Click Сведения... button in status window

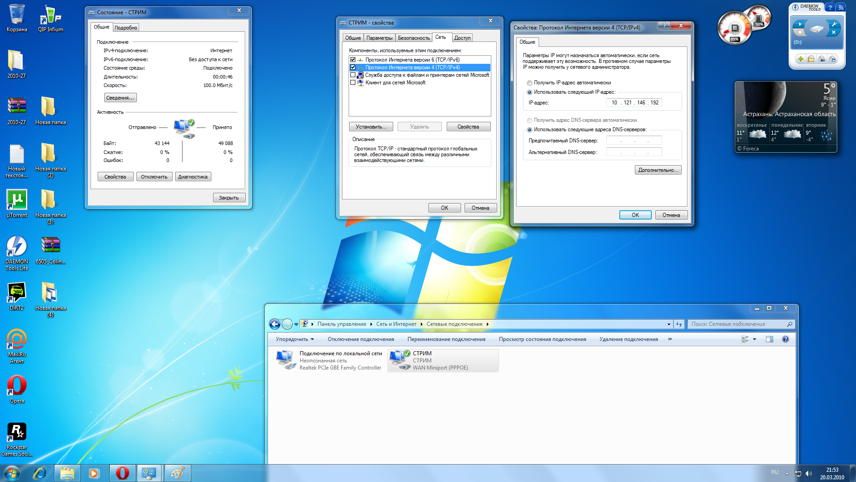pyautogui.click(x=120, y=98)
